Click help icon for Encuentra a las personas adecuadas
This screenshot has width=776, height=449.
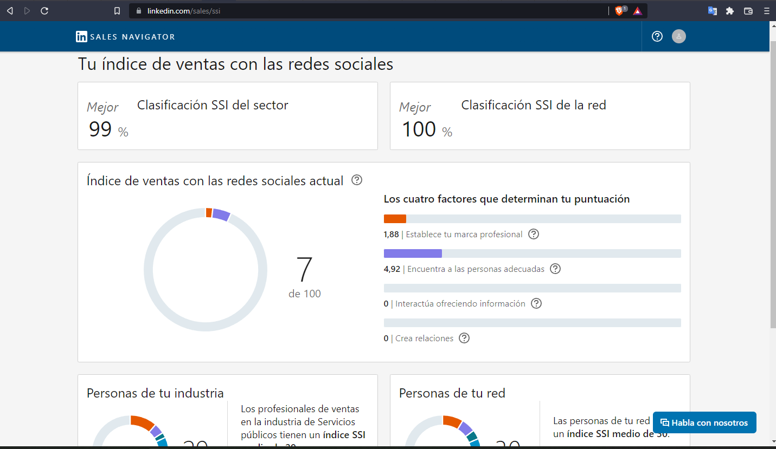coord(555,269)
